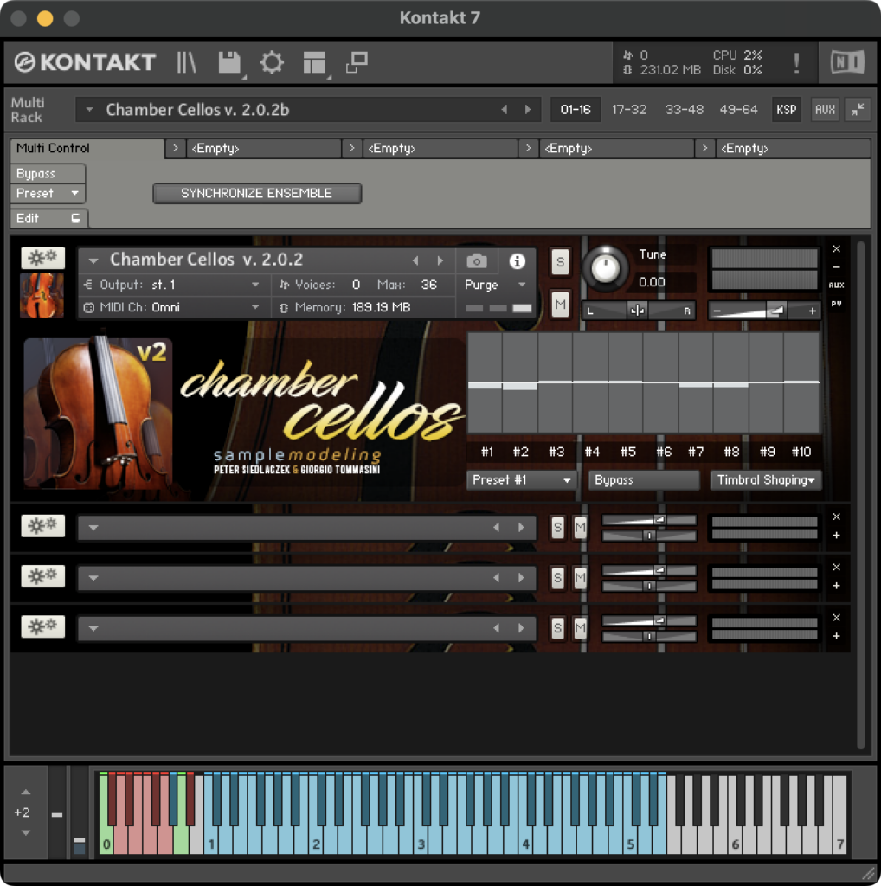The image size is (881, 886).
Task: Switch to rack page 17-32
Action: [629, 110]
